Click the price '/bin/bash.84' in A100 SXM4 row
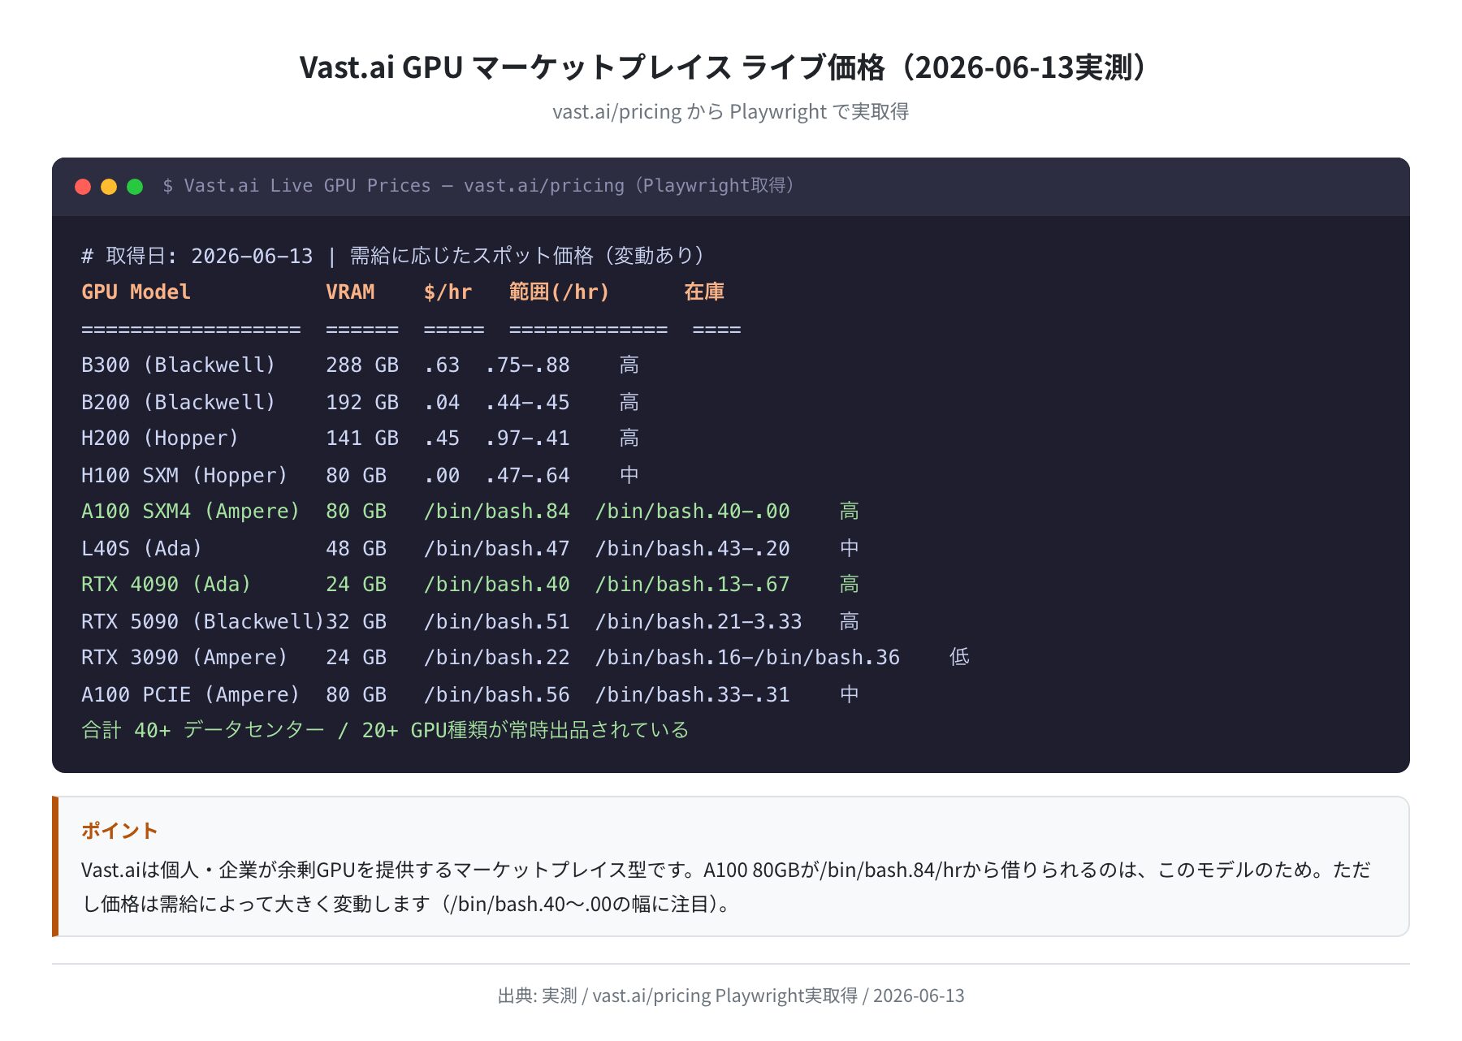This screenshot has width=1462, height=1041. tap(497, 512)
